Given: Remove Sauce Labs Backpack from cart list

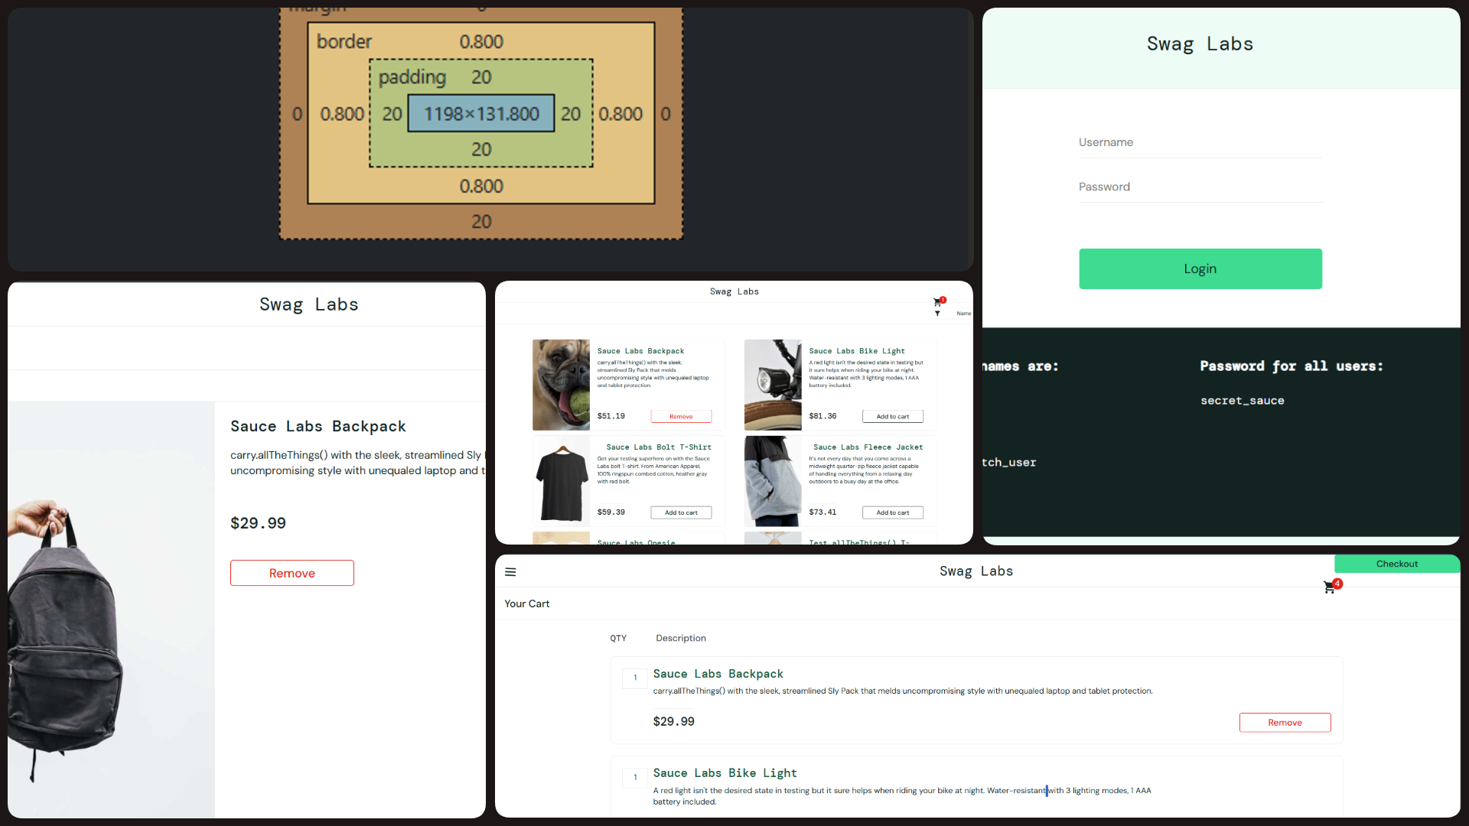Looking at the screenshot, I should [1285, 723].
